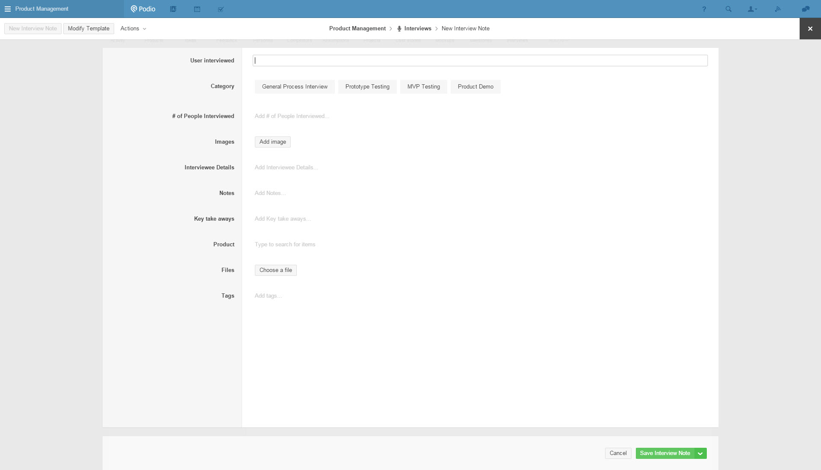Image resolution: width=821 pixels, height=470 pixels.
Task: Click the Podio logo home icon
Action: click(x=143, y=9)
